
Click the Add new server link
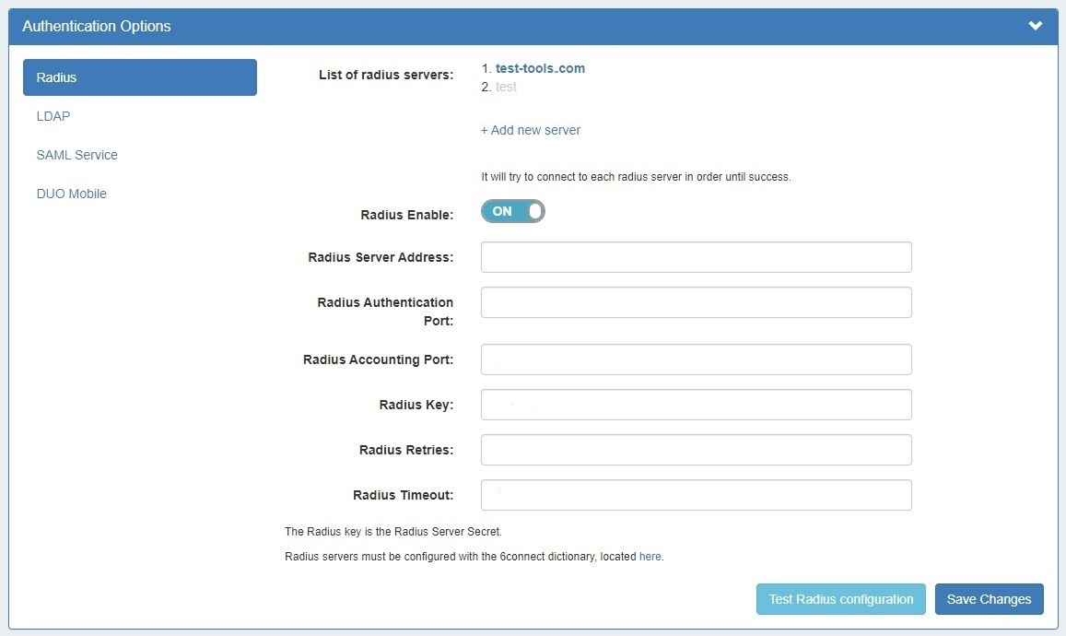coord(531,130)
